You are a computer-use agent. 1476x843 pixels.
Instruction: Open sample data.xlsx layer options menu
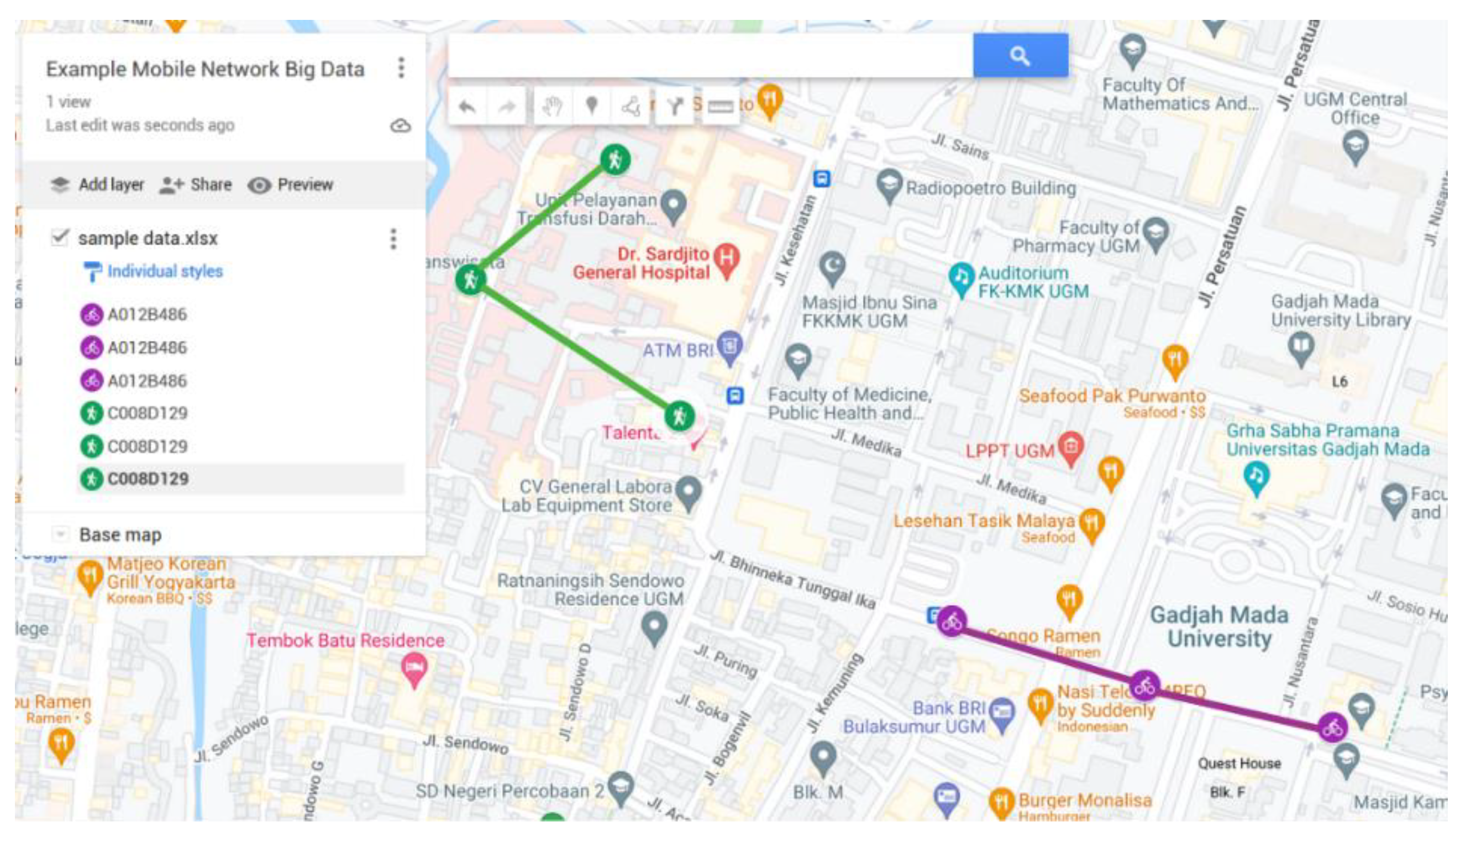(393, 239)
